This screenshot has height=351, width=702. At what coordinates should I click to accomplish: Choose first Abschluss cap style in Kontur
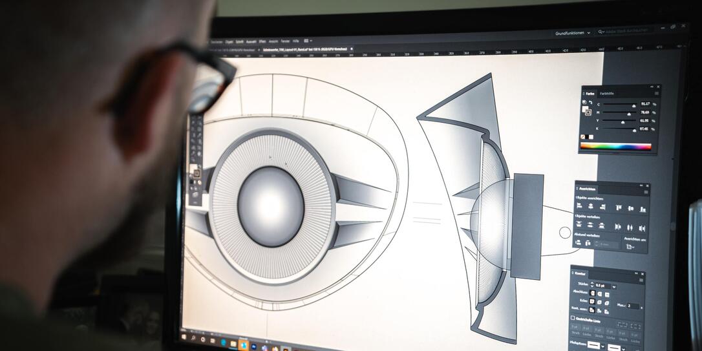pos(592,293)
